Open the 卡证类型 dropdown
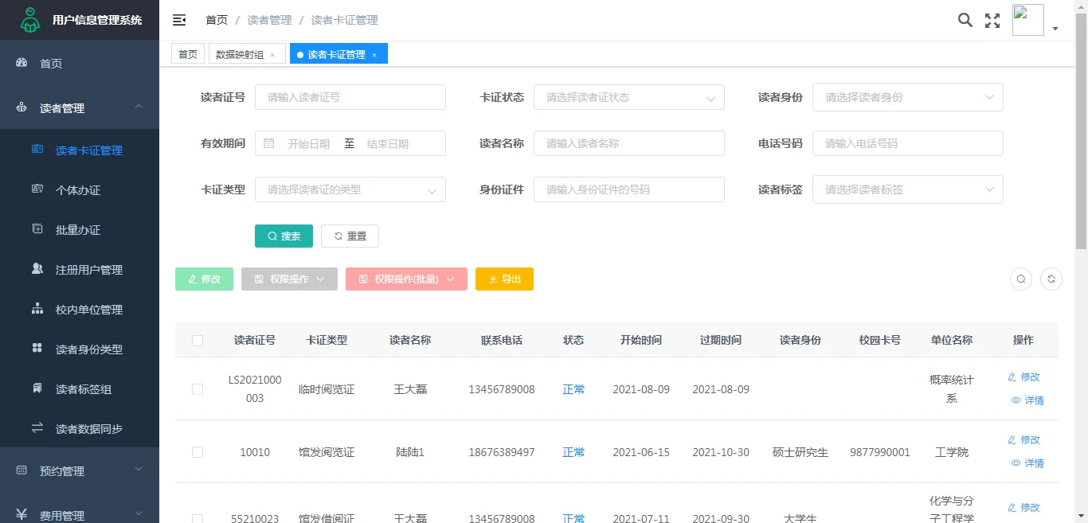Screen dimensions: 1088x523 click(x=350, y=189)
